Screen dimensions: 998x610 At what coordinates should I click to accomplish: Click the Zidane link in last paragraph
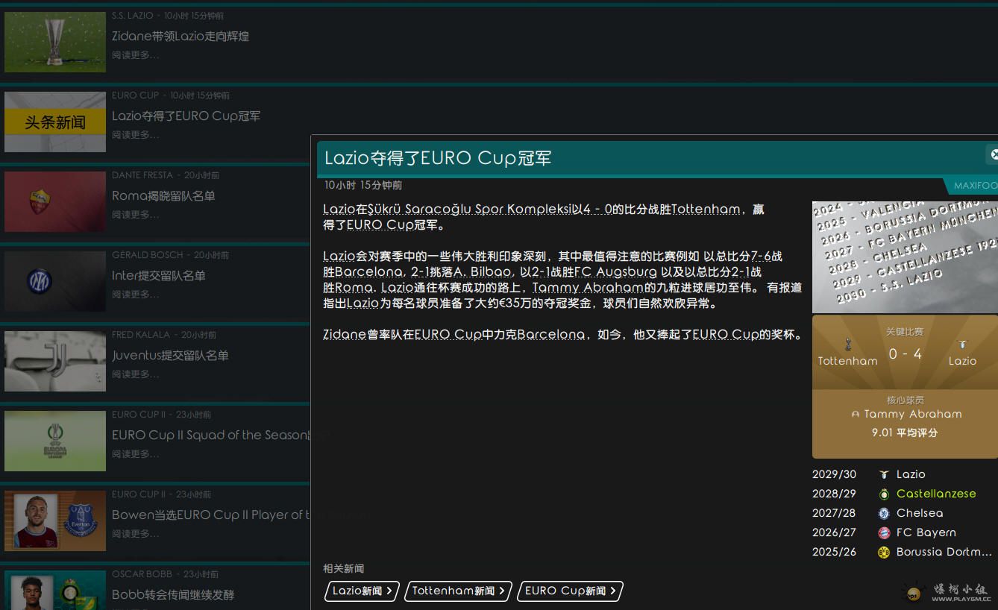345,335
